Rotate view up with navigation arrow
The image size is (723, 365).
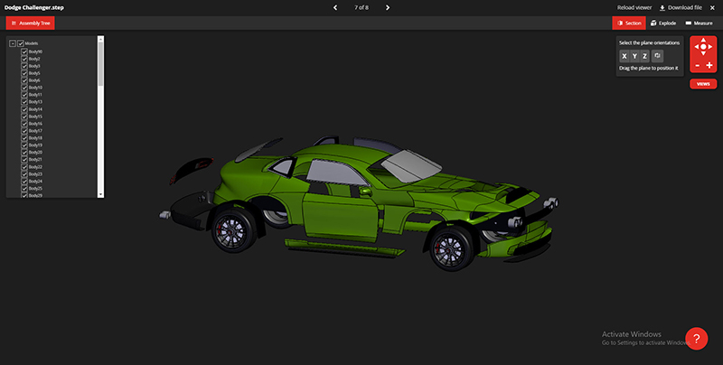pos(703,41)
